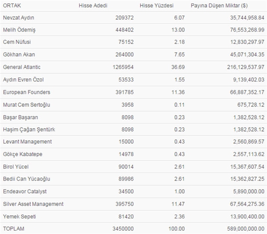Image resolution: width=267 pixels, height=234 pixels.
Task: Click the TOPLAM row label
Action: coord(13,229)
